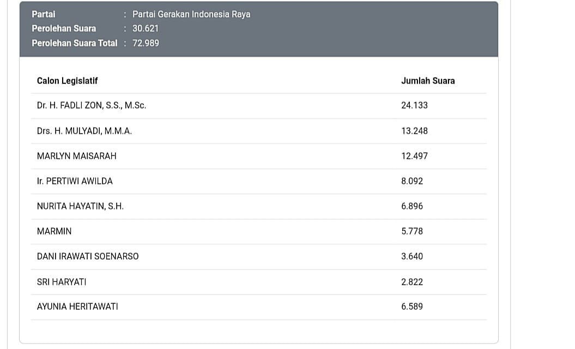
Task: Click Perolehan Suara value 30.621
Action: [146, 28]
